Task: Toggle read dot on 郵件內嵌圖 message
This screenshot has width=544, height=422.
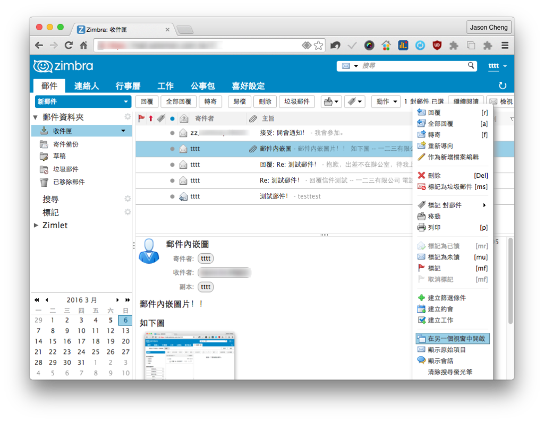Action: [x=173, y=149]
